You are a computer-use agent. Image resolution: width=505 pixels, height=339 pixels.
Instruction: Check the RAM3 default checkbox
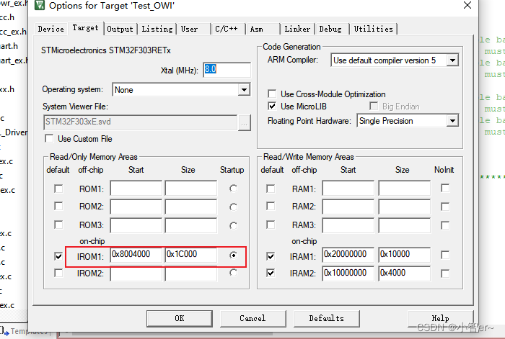coord(271,225)
